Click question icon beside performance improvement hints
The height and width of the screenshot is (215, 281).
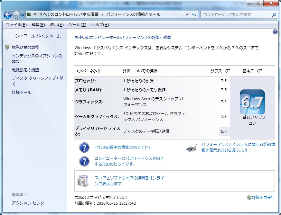click(x=84, y=161)
